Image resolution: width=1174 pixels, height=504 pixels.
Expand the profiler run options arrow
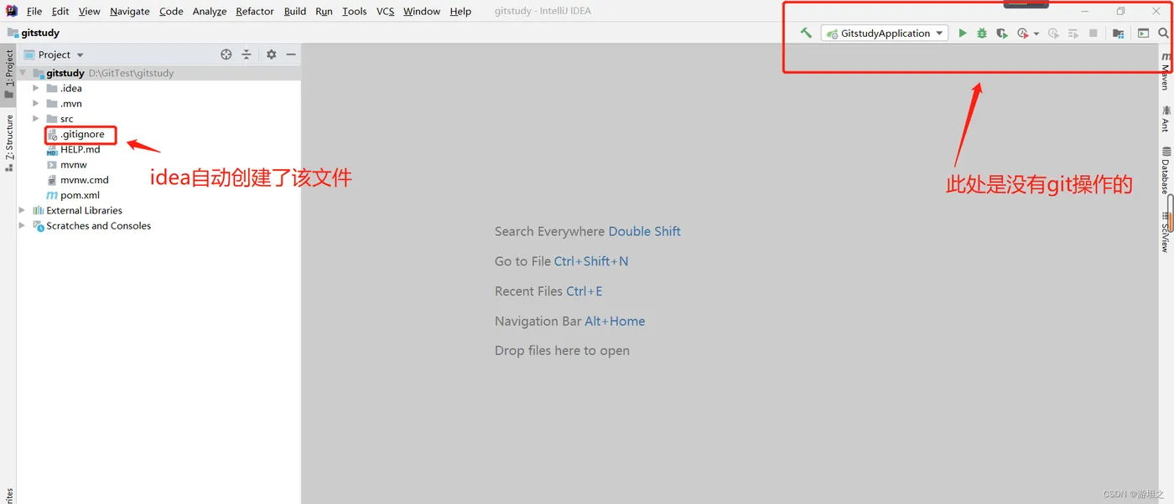pos(1036,34)
